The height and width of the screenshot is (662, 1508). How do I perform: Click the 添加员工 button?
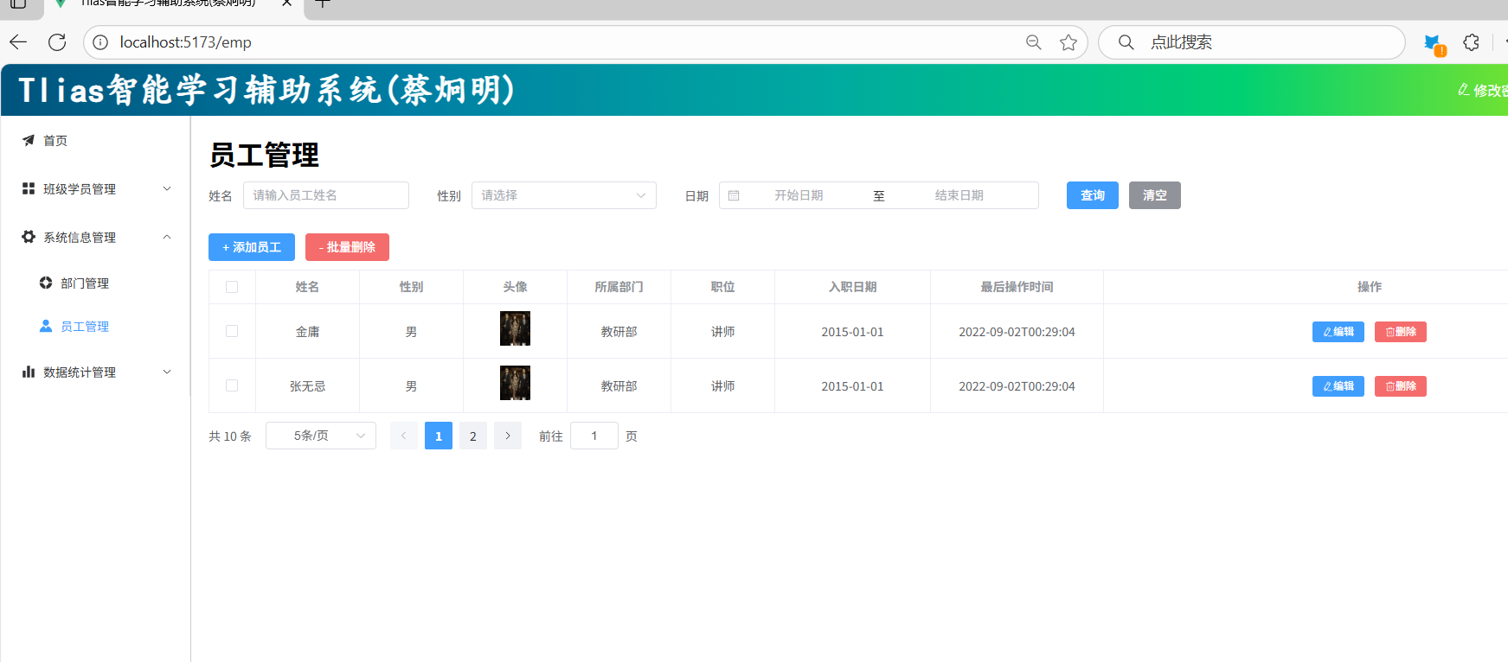click(x=251, y=247)
